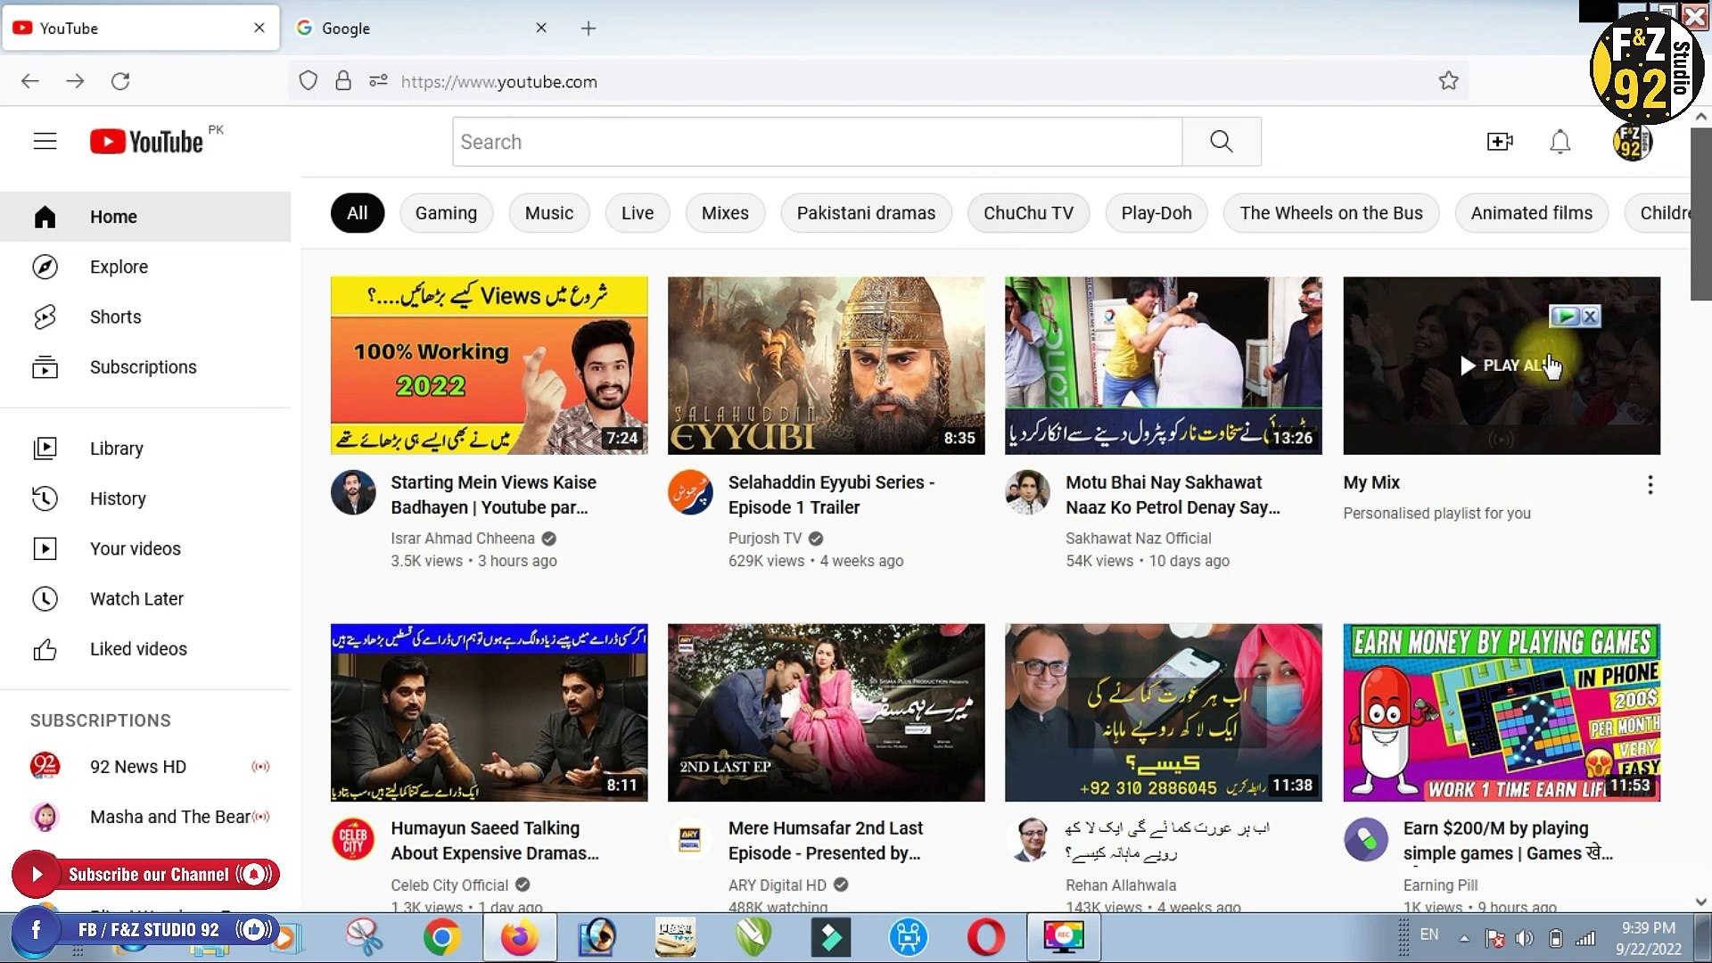1712x963 pixels.
Task: Select the All filter chip
Action: pos(357,212)
